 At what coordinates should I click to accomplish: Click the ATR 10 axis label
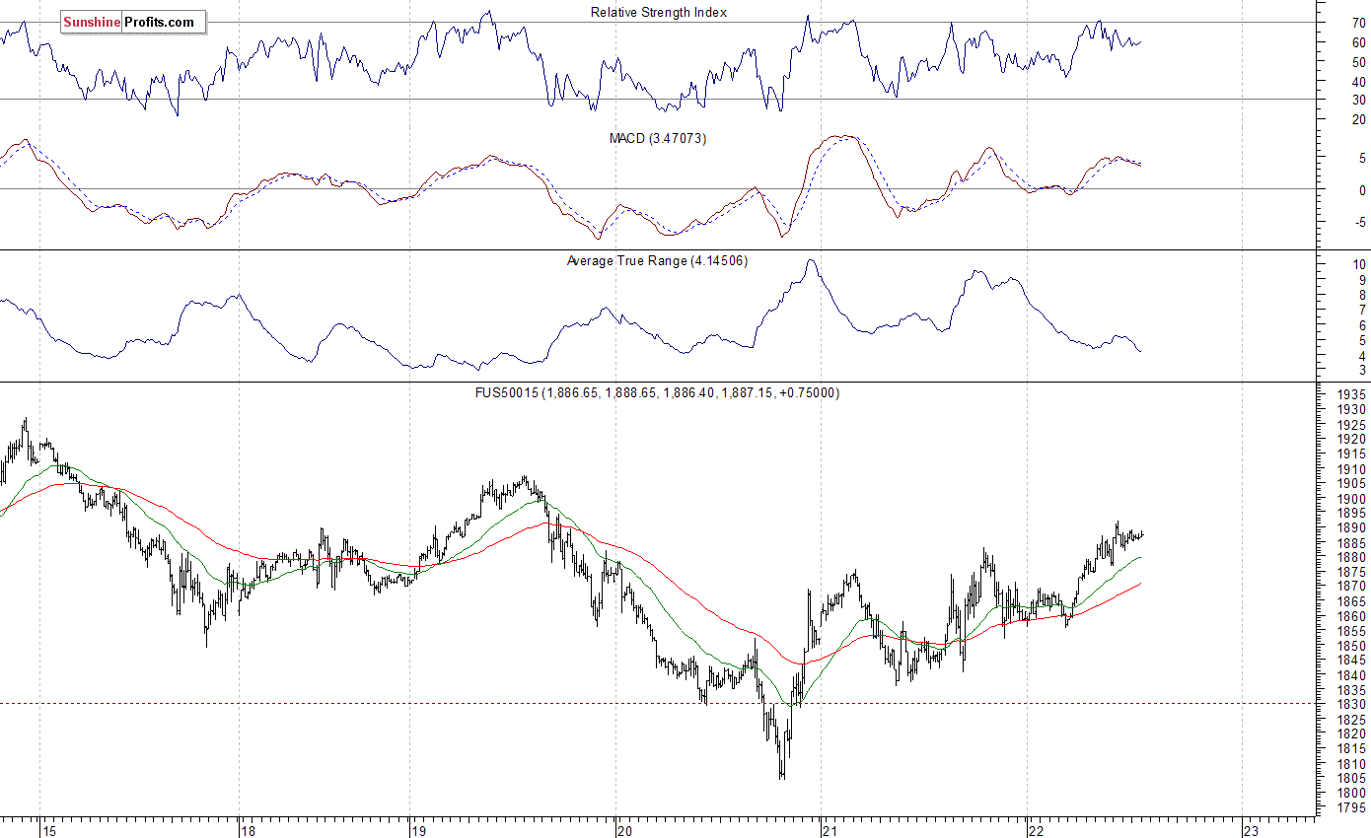point(1358,264)
